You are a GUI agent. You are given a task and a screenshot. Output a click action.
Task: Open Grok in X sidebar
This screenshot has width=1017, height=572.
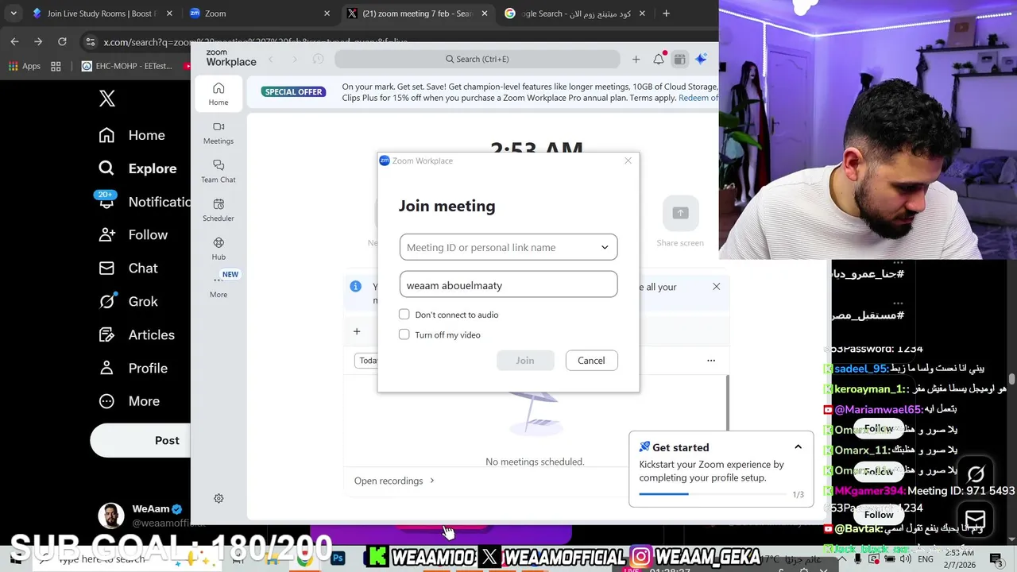click(128, 302)
